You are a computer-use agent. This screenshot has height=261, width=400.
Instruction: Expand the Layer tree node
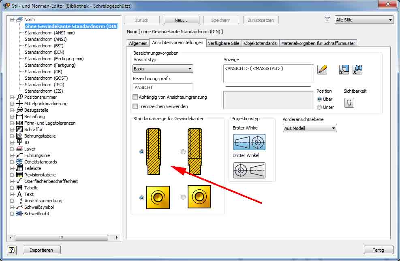coord(12,149)
